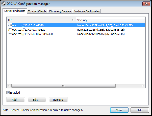Switch to the Trusted Clients tab

37,11
